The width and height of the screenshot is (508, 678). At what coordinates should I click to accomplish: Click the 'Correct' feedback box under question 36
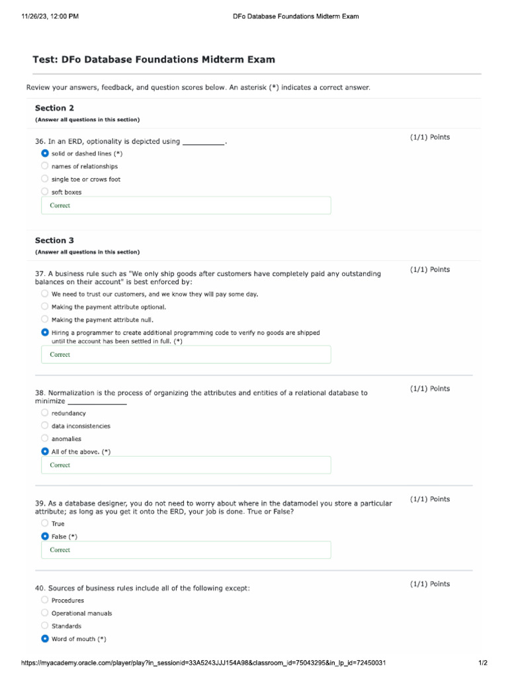pyautogui.click(x=186, y=205)
